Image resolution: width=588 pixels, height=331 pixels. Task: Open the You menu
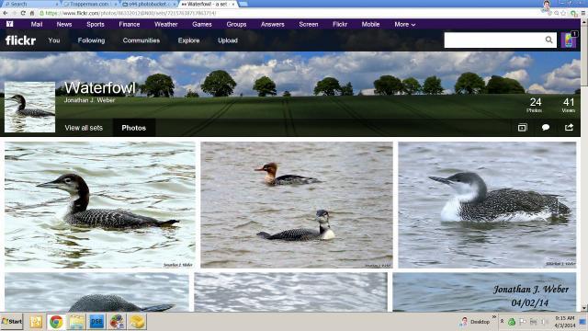54,40
